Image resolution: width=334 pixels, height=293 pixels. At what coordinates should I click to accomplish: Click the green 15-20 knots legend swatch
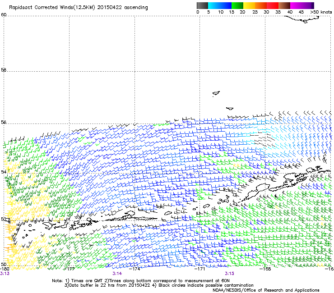tap(237, 5)
